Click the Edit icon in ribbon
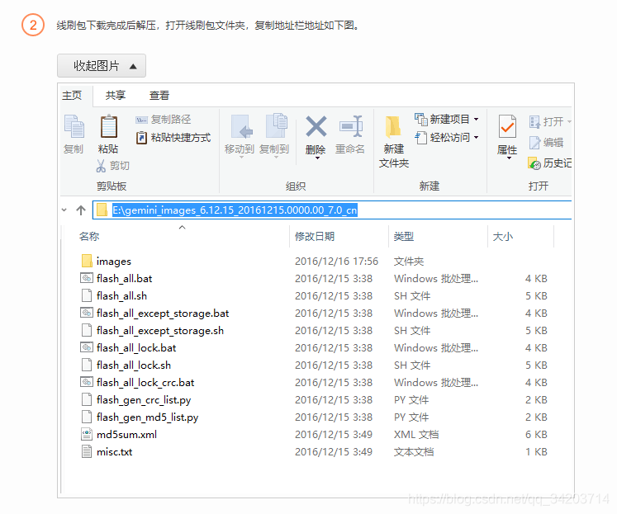The height and width of the screenshot is (514, 617). click(534, 142)
